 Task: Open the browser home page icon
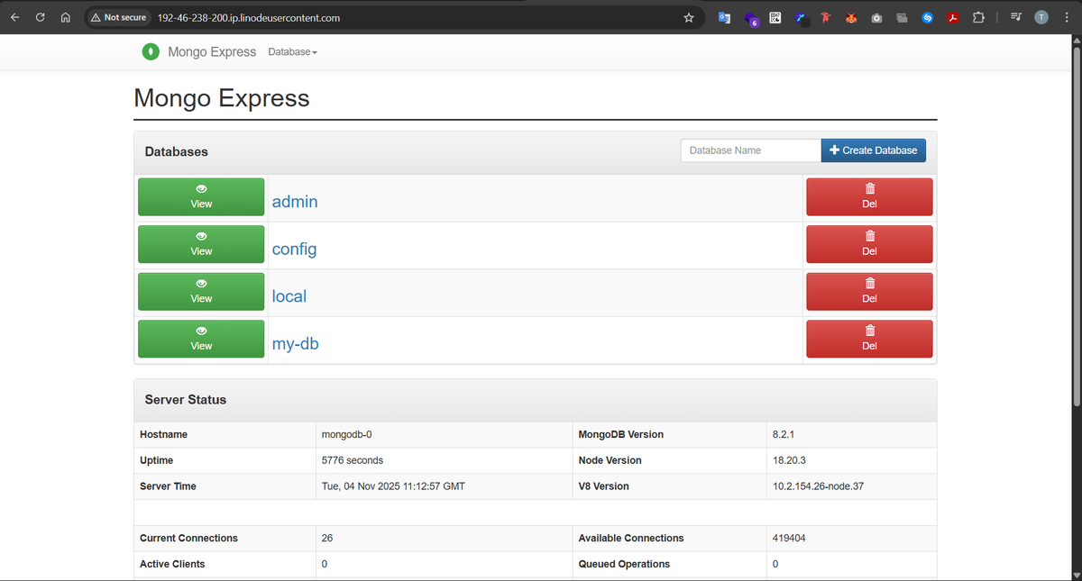[65, 17]
